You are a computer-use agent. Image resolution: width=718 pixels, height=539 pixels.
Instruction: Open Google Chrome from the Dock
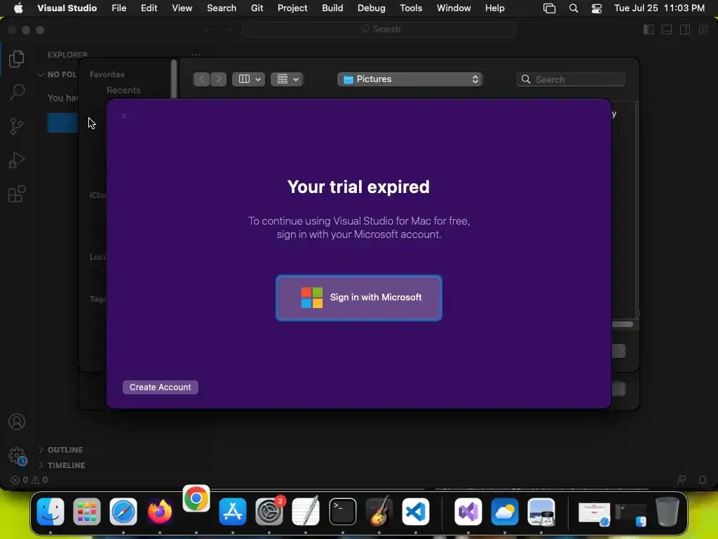click(x=196, y=498)
